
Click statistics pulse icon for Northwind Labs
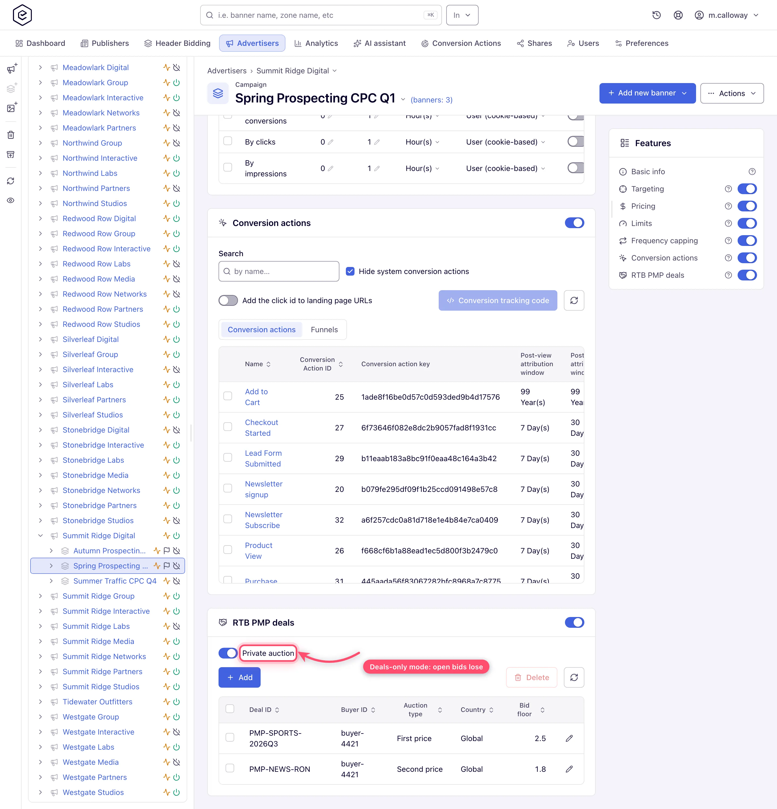pyautogui.click(x=166, y=173)
